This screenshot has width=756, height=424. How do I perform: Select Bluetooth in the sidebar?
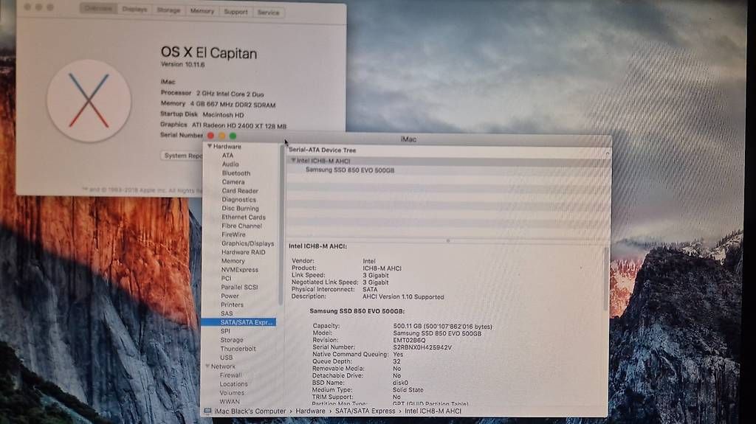tap(236, 173)
